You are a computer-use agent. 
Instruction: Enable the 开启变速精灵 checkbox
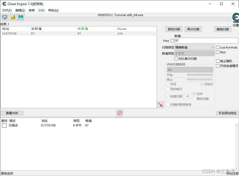218,66
